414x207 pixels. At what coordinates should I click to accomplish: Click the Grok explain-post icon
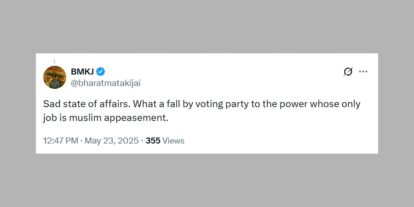click(x=348, y=72)
